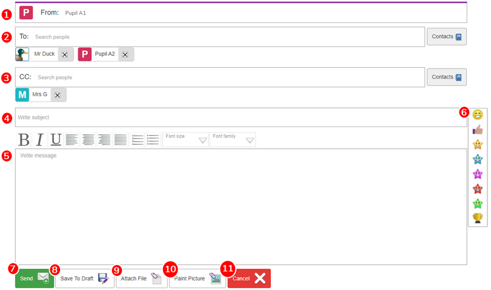This screenshot has height=290, width=491.
Task: Click the Mrs G avatar tile
Action: tap(22, 95)
